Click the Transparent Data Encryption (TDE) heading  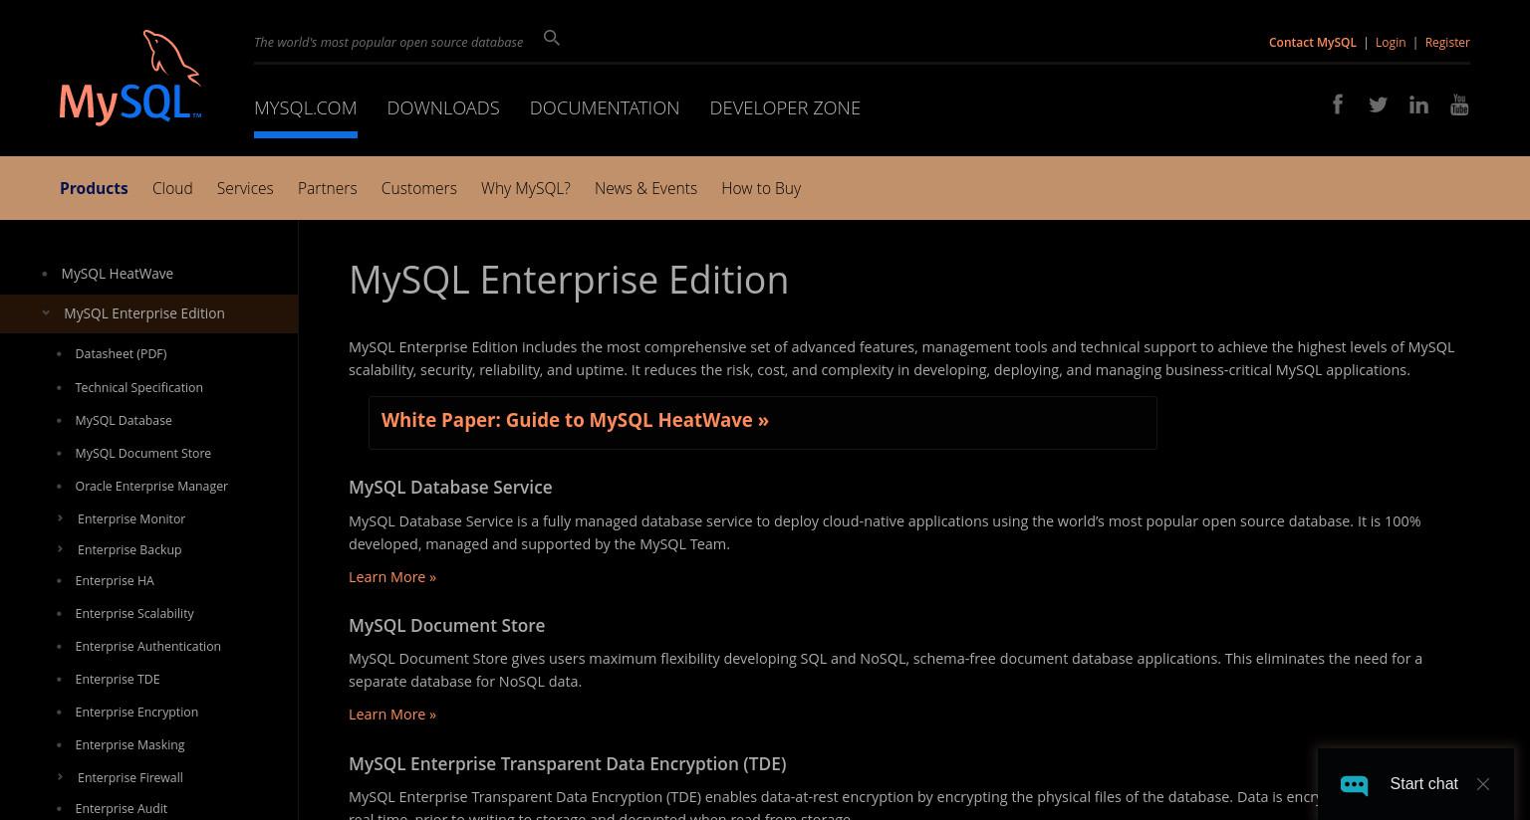click(x=567, y=763)
